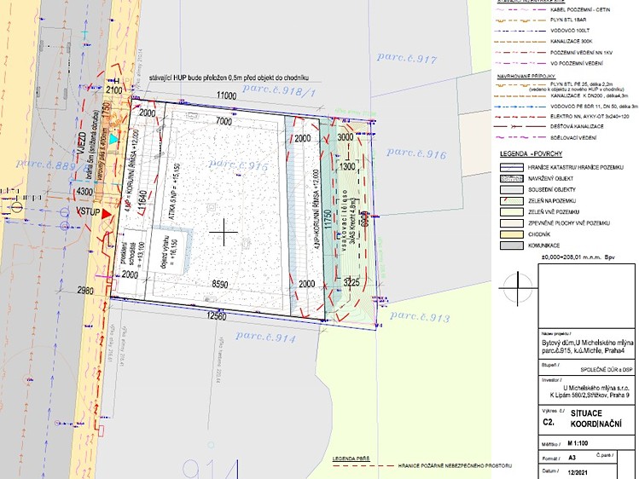Click the dimension value 1300
This screenshot has width=639, height=479.
[347, 166]
